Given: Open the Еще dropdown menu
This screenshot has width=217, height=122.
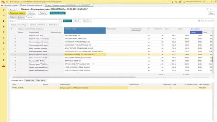Looking at the screenshot, I should tap(212, 13).
